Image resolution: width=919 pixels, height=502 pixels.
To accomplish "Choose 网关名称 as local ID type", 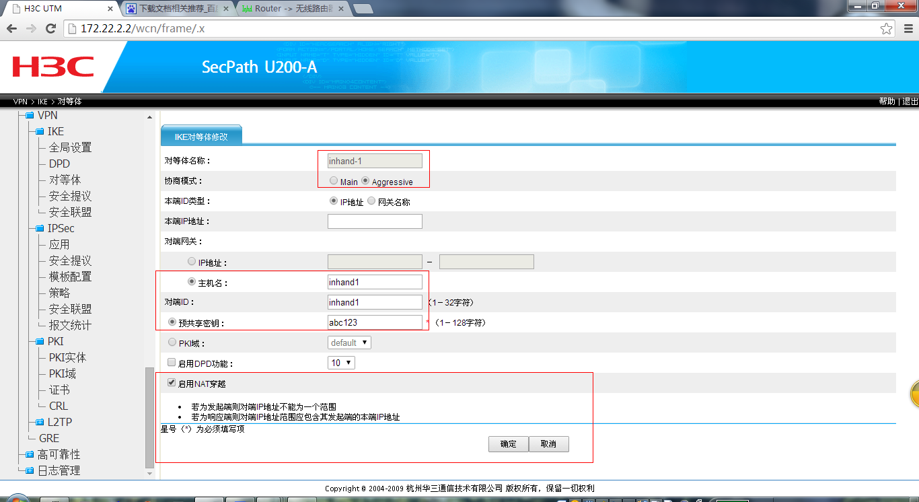I will (x=371, y=201).
